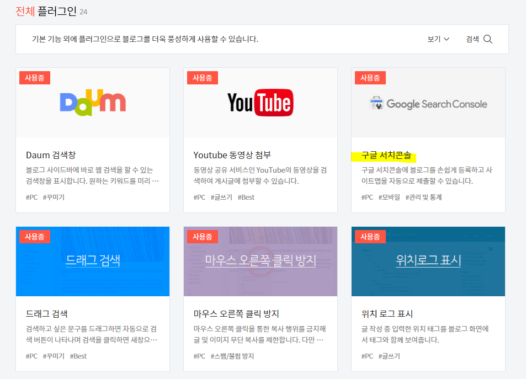The width and height of the screenshot is (526, 379).
Task: Open the 마우스 오른쪽 클릭 방지 title
Action: (x=236, y=314)
